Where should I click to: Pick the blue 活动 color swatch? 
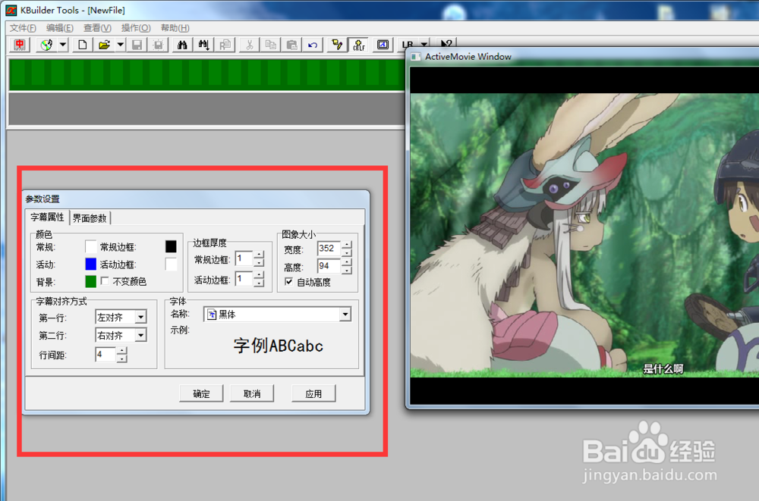pyautogui.click(x=90, y=264)
